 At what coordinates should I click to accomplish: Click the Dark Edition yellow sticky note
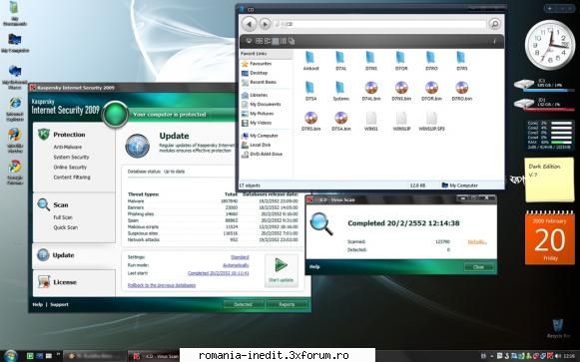(550, 180)
